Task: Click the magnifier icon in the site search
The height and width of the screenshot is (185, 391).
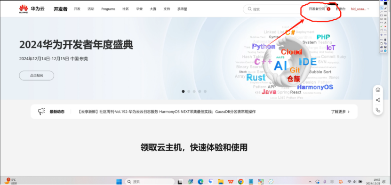Action: tap(249, 9)
